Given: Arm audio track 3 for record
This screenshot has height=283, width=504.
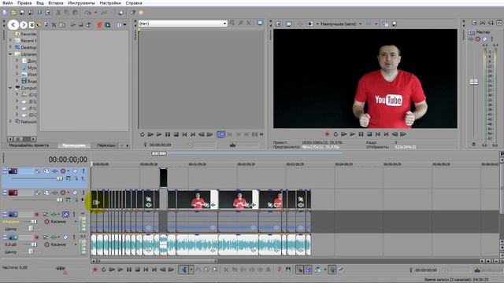Looking at the screenshot, I should click(37, 214).
